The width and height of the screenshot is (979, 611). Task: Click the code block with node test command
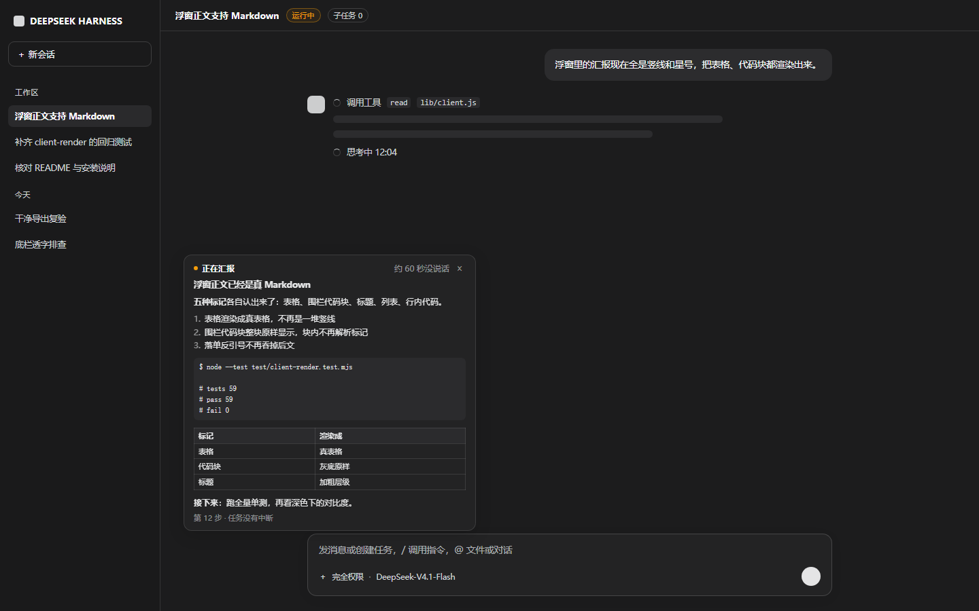330,389
